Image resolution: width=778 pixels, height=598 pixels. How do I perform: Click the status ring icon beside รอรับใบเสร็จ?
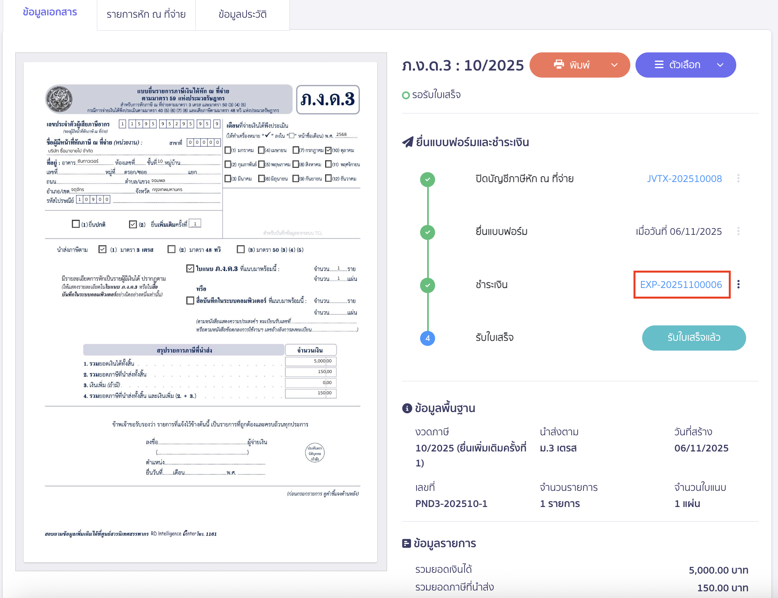(406, 95)
